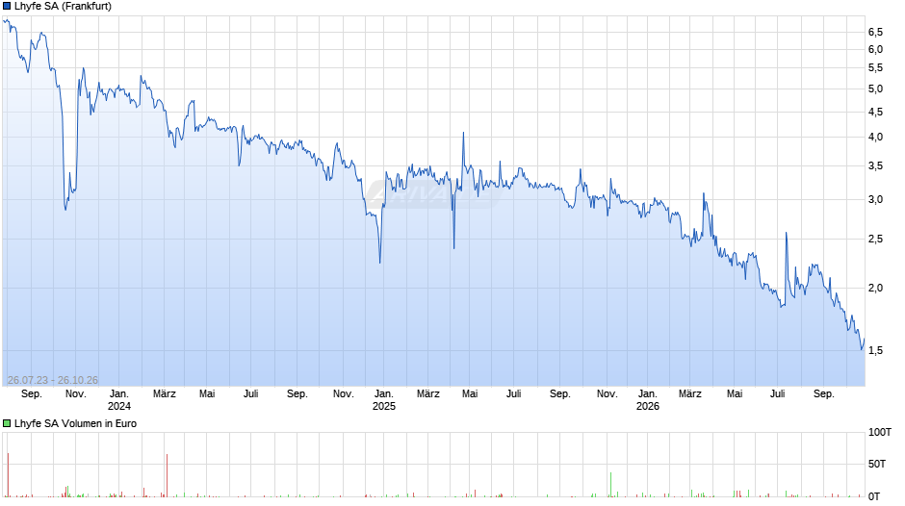Click the 'Jan. 2026' time axis label
This screenshot has width=905, height=506.
pos(648,400)
